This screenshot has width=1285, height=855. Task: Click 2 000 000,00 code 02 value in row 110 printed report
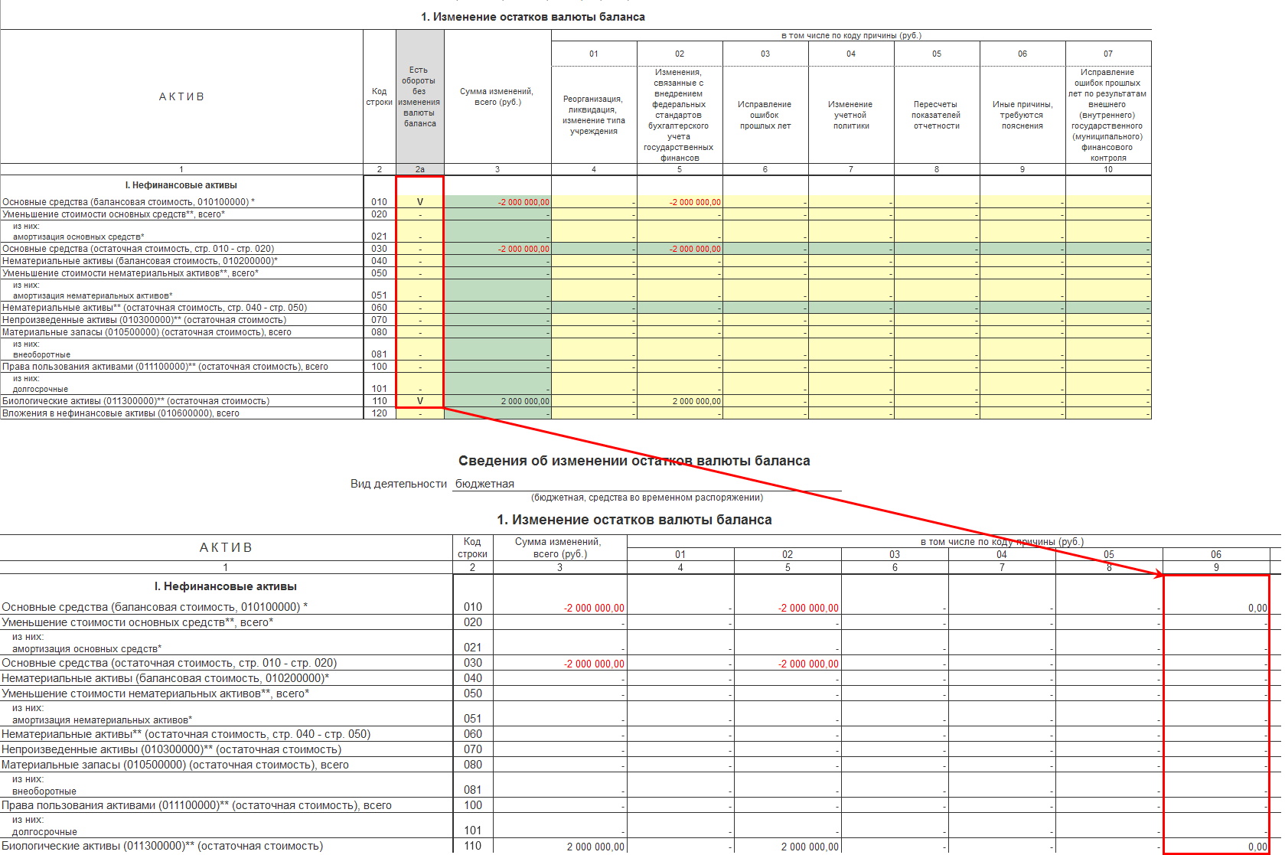coord(810,847)
